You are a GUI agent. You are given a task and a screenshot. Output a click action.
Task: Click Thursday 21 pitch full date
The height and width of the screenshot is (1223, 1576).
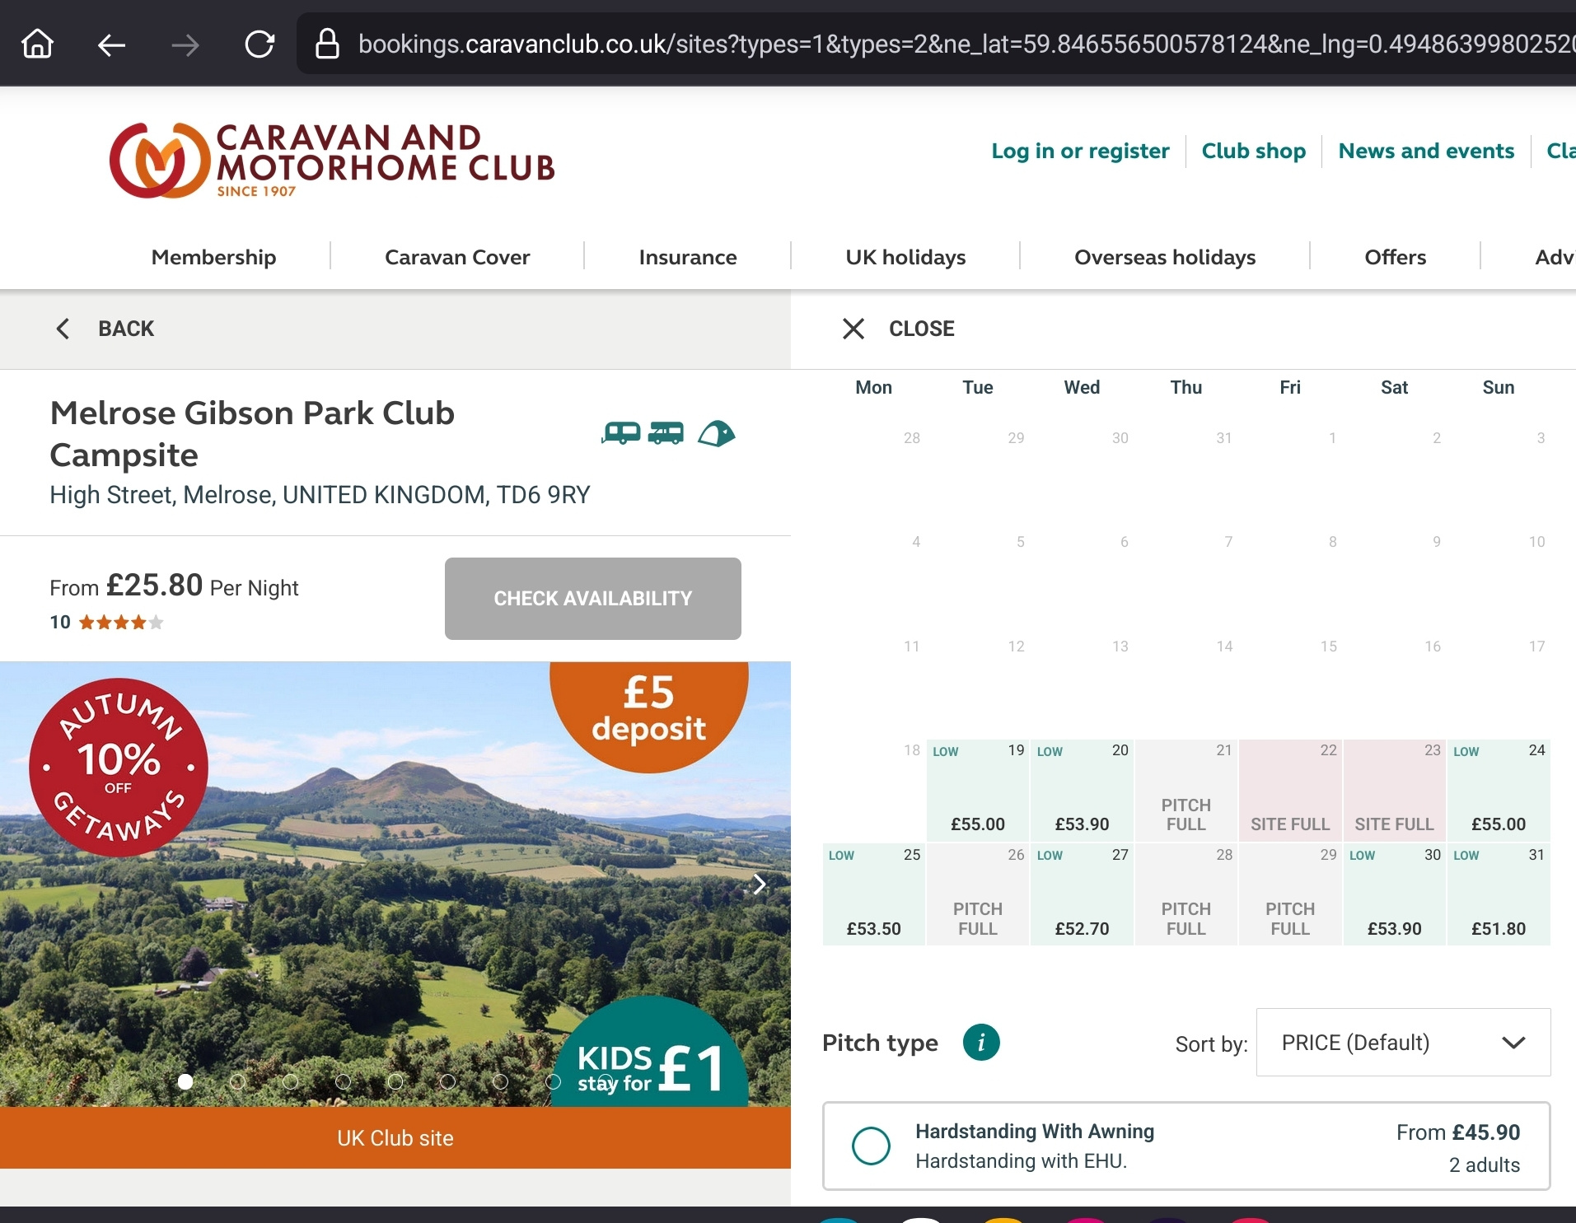[x=1186, y=790]
